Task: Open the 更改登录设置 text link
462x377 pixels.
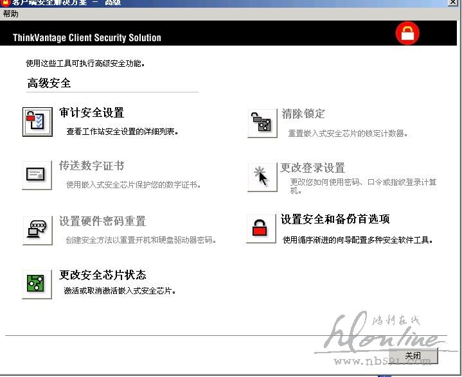Action: coord(313,168)
